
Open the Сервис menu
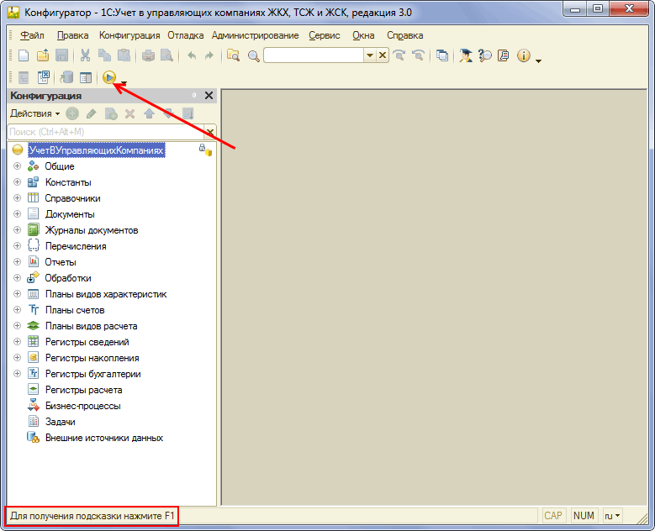[x=325, y=35]
